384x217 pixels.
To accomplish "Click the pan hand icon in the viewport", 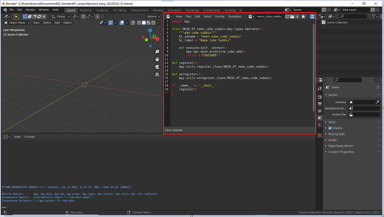I will tap(157, 60).
